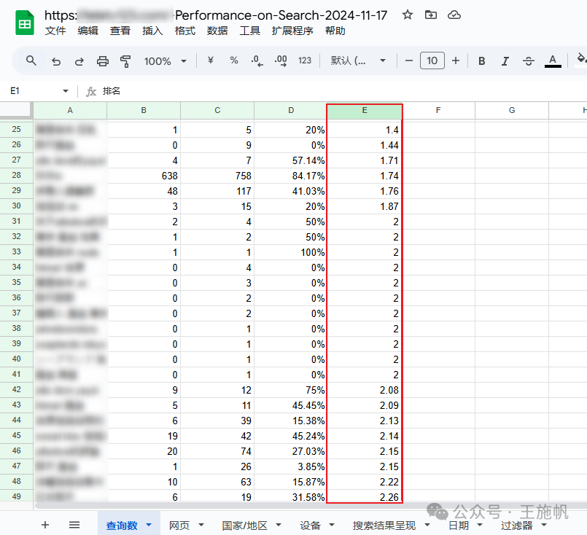The height and width of the screenshot is (535, 587).
Task: Open the 工具 menu
Action: tap(249, 31)
